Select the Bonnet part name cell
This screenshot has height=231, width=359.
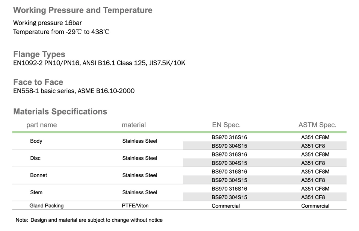click(x=38, y=175)
